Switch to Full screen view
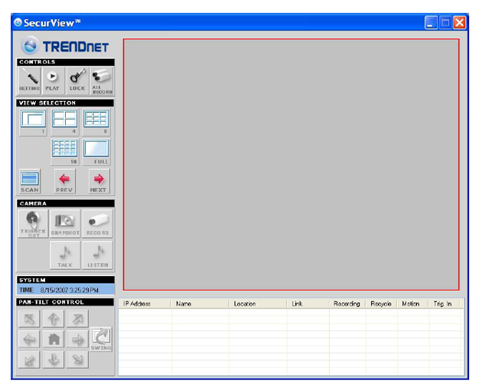 [96, 152]
